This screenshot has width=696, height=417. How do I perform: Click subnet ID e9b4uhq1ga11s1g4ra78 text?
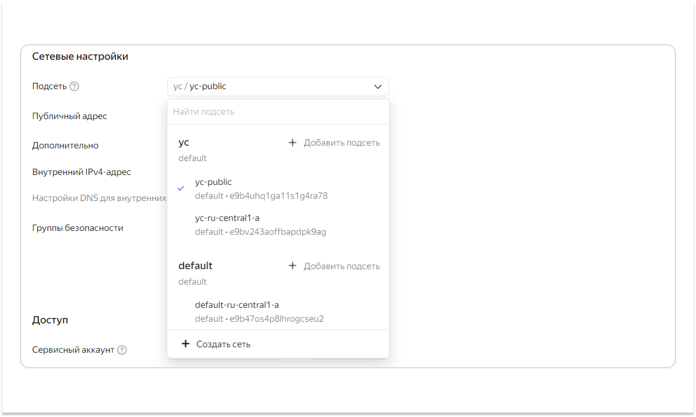click(x=278, y=196)
